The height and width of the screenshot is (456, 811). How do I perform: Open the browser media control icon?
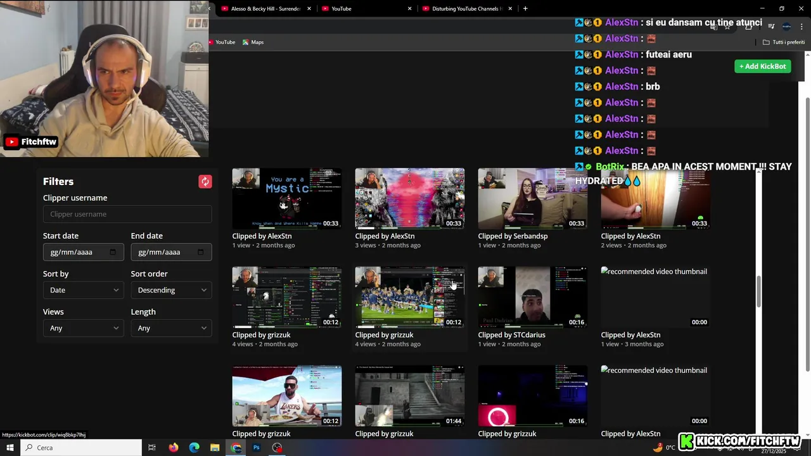tap(771, 27)
